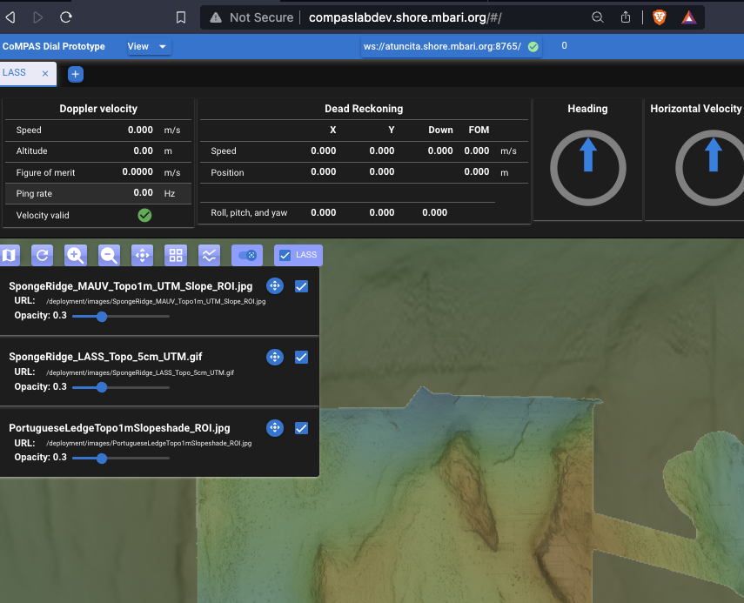
Task: Click the pan/move arrows icon in map toolbar
Action: pos(142,255)
